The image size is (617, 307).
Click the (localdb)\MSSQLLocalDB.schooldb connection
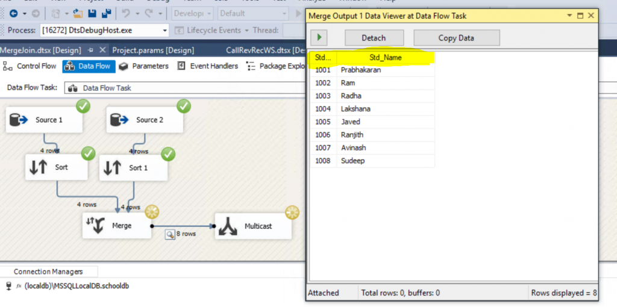[x=77, y=286]
